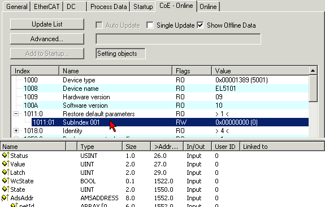Select the 1018:0 Identity row
This screenshot has height=207, width=325.
click(x=166, y=130)
